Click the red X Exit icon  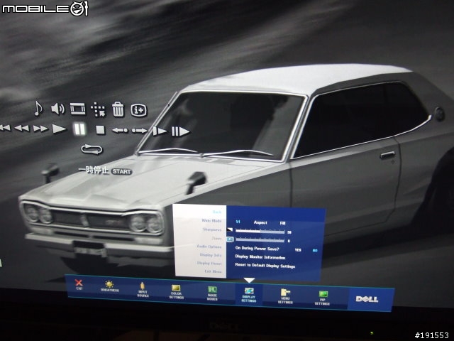pos(79,284)
